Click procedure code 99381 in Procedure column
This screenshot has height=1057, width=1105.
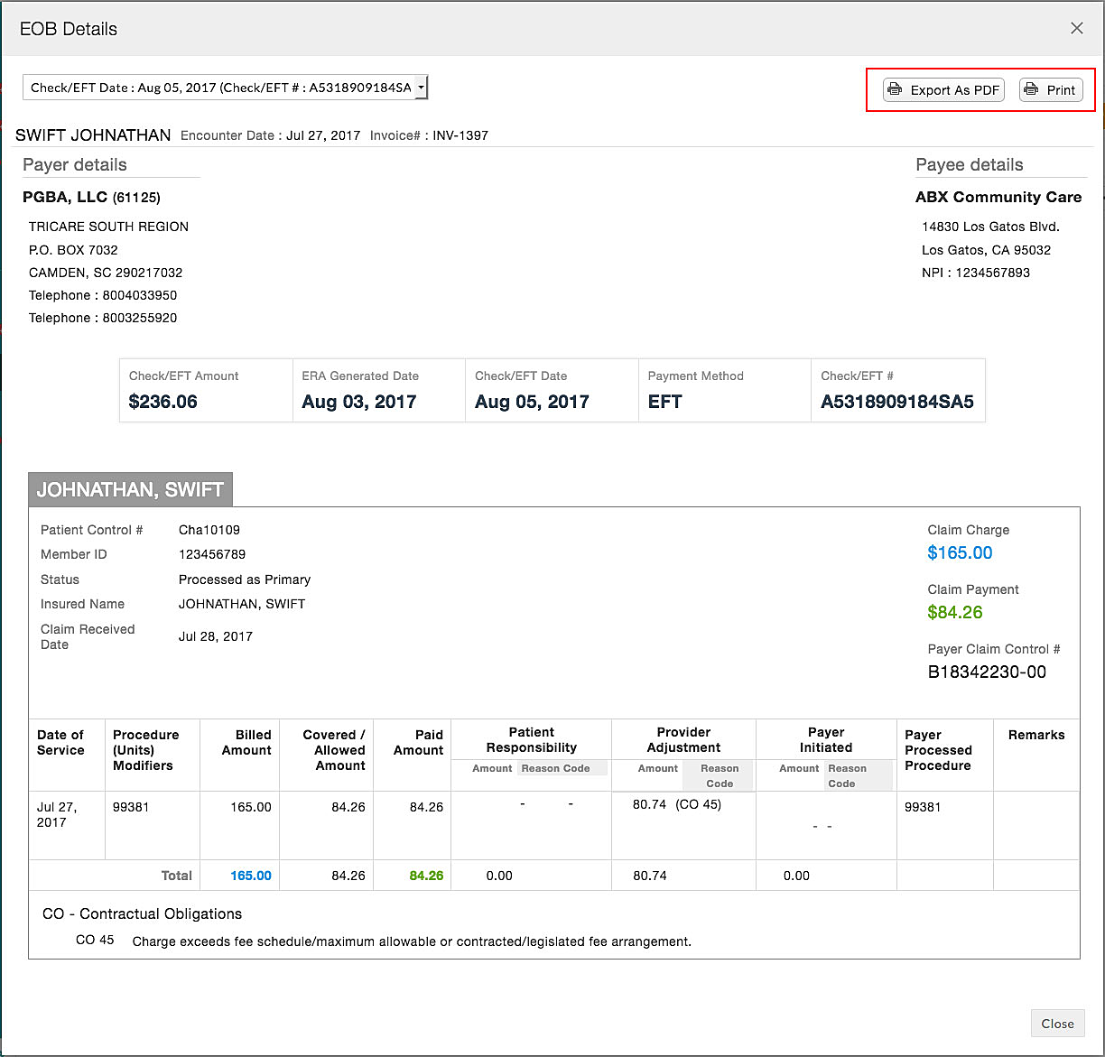(x=131, y=807)
